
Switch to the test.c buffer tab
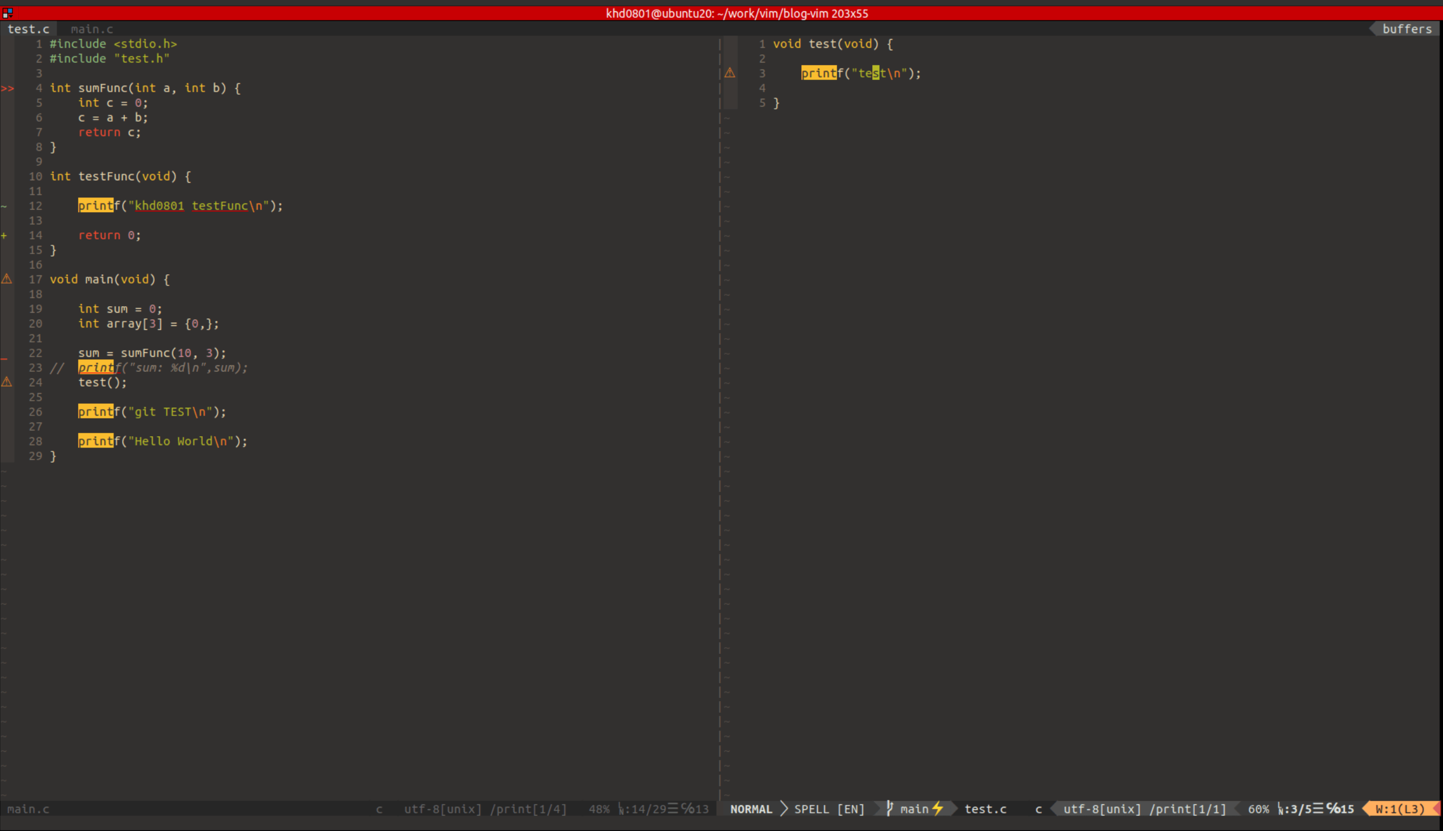[28, 29]
